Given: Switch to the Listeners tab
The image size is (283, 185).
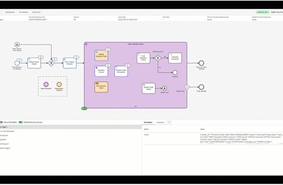Looking at the screenshot, I should (160, 122).
